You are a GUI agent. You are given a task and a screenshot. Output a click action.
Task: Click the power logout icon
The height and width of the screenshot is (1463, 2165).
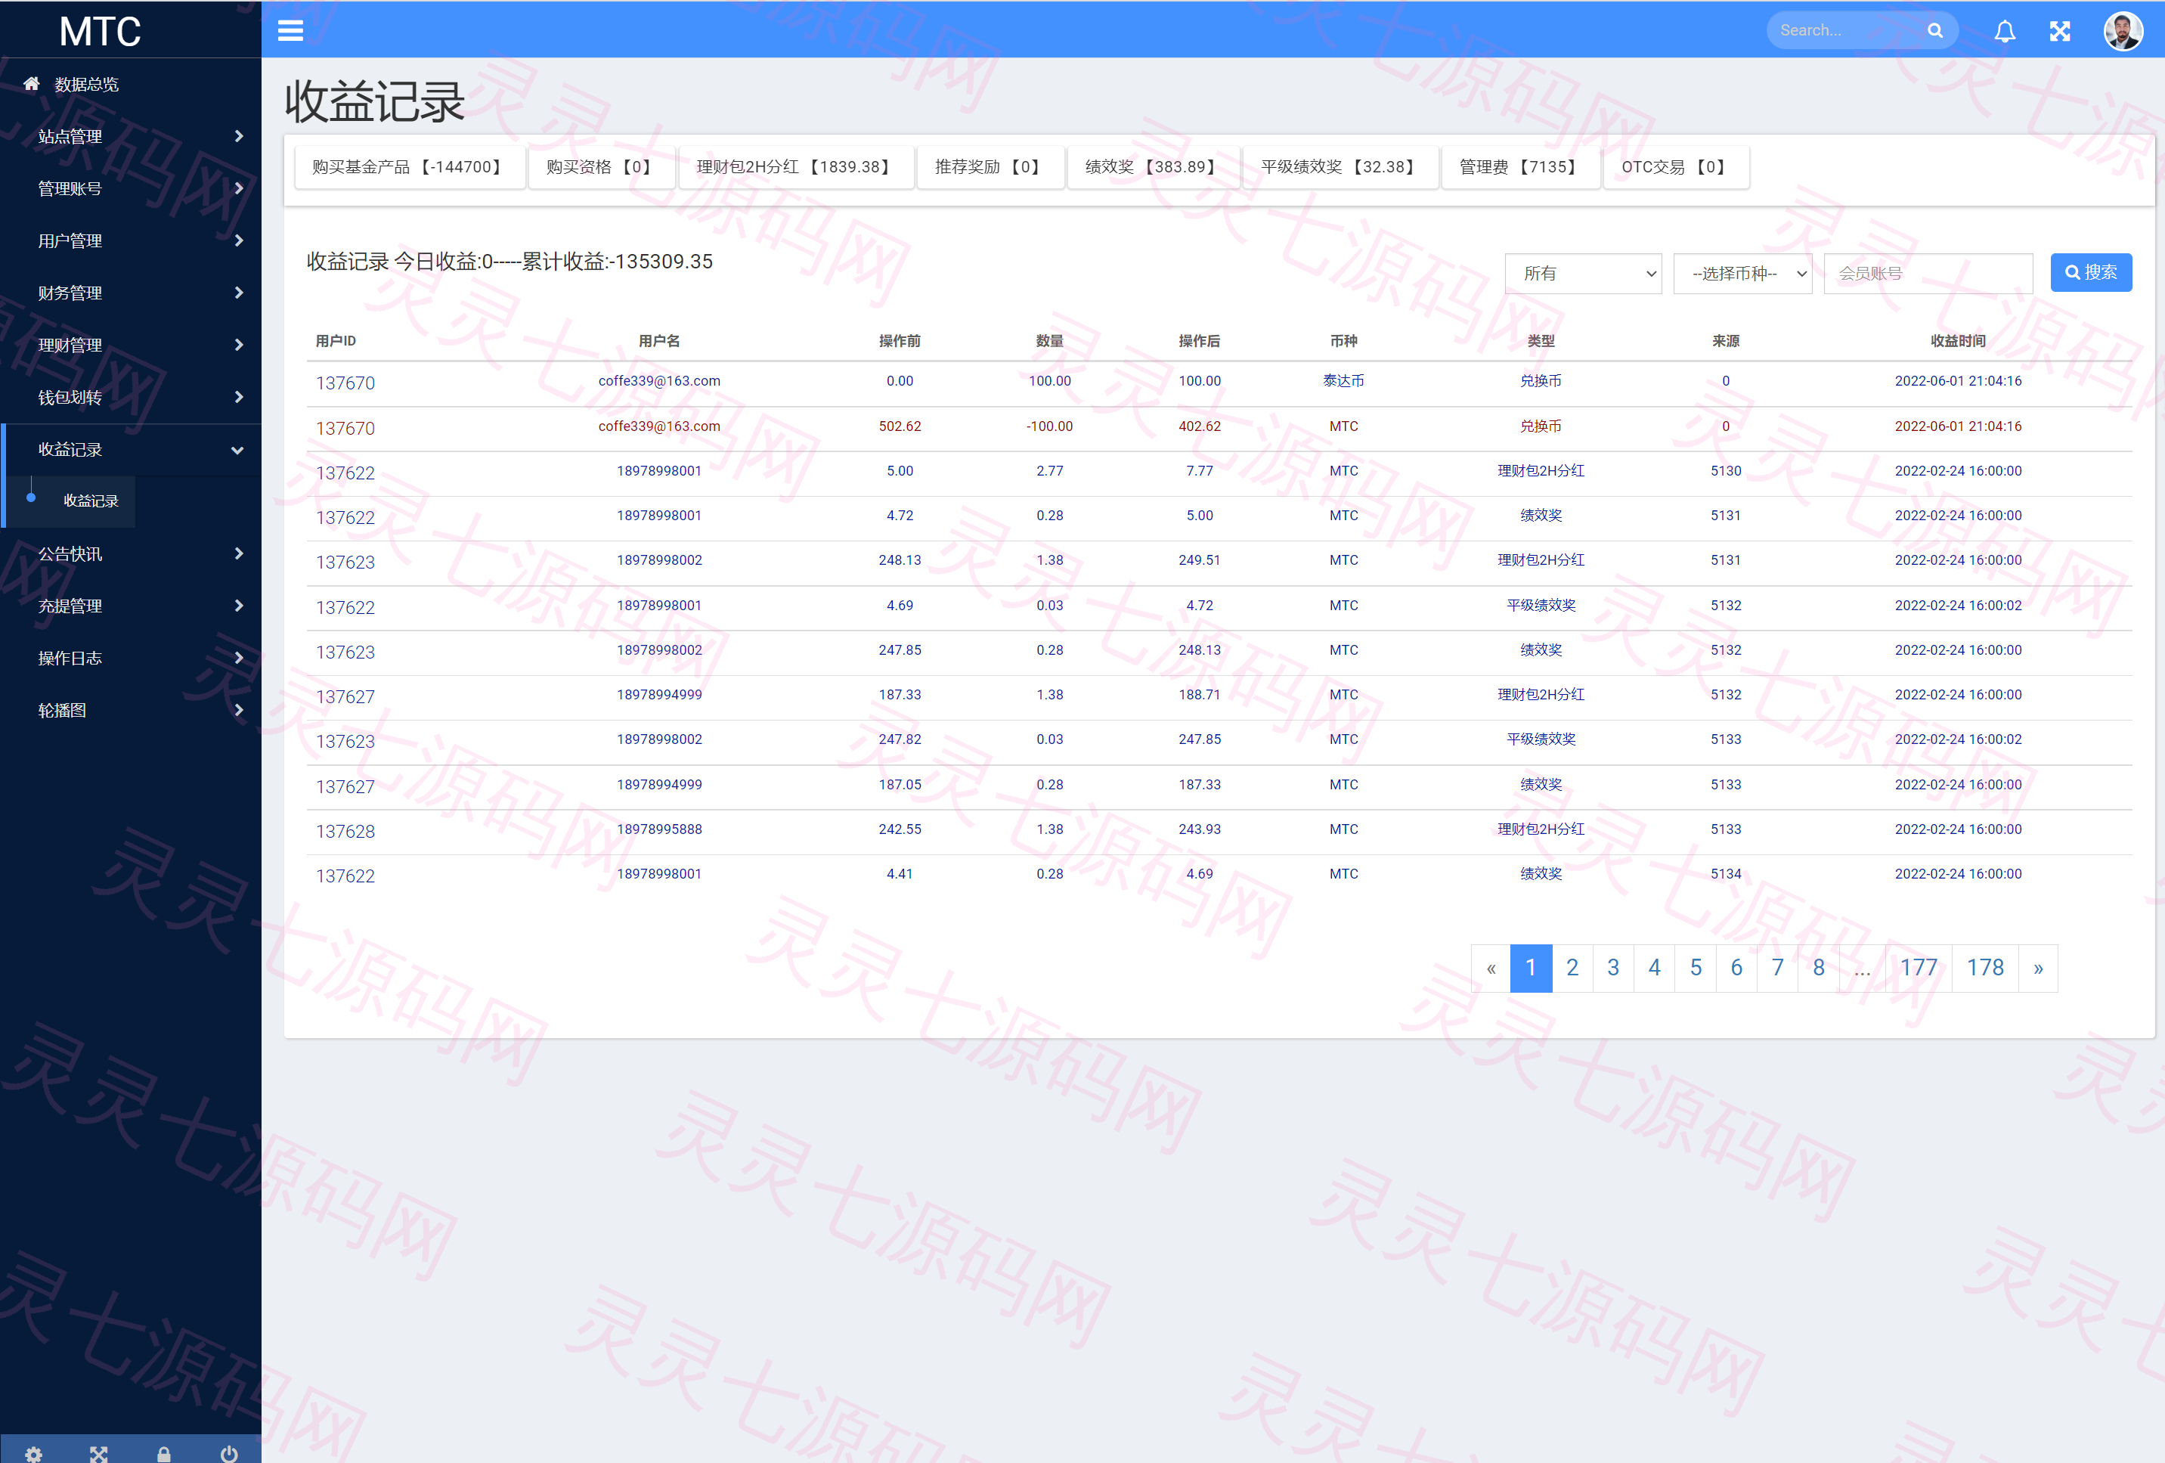click(229, 1454)
